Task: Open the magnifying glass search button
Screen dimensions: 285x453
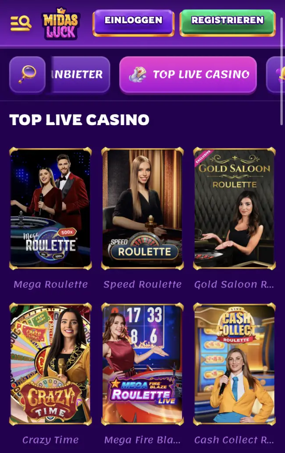Action: click(x=27, y=75)
